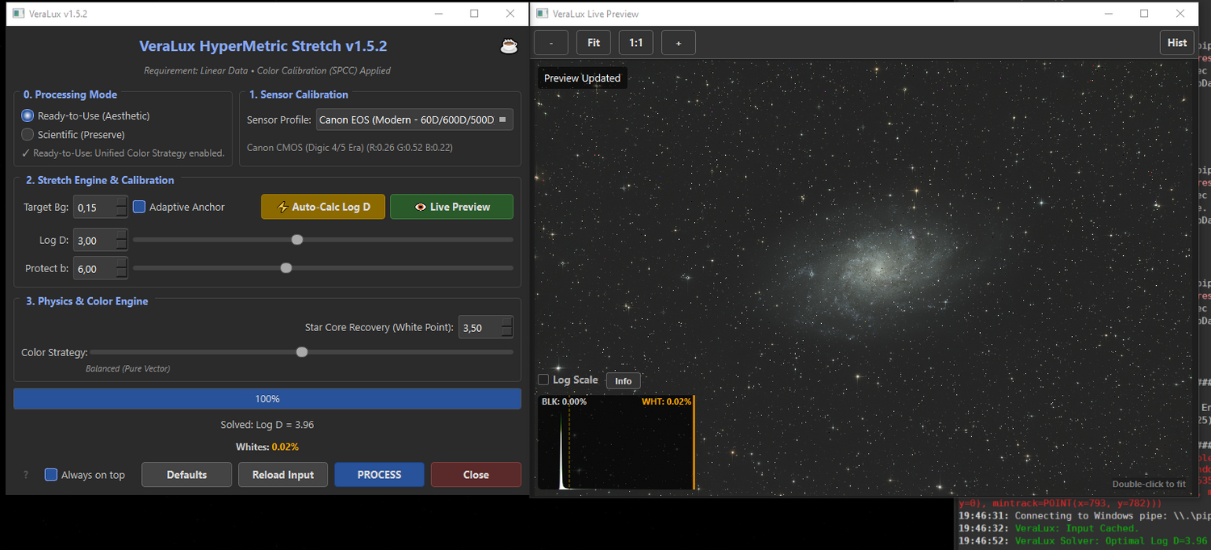The height and width of the screenshot is (550, 1211).
Task: Click the question mark help icon
Action: [x=25, y=475]
